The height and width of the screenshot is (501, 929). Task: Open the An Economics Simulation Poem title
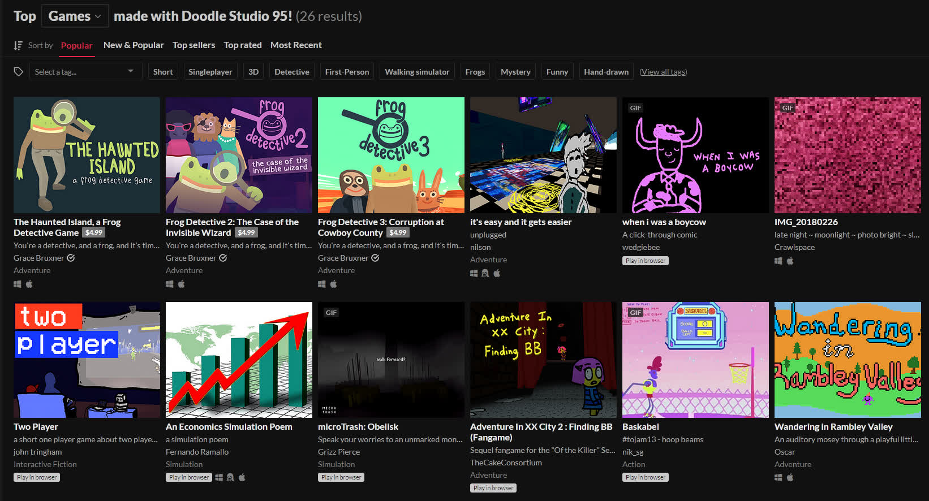[229, 427]
